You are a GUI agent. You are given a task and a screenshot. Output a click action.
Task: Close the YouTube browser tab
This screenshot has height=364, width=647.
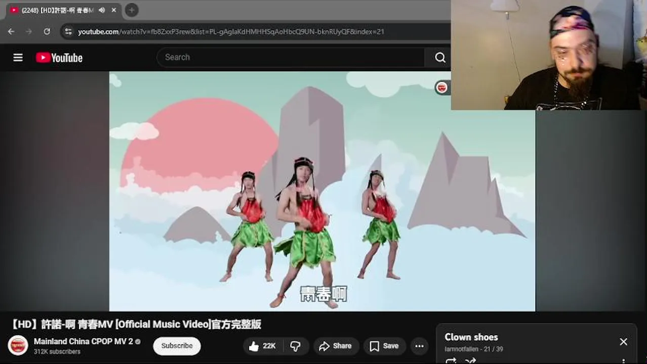114,10
